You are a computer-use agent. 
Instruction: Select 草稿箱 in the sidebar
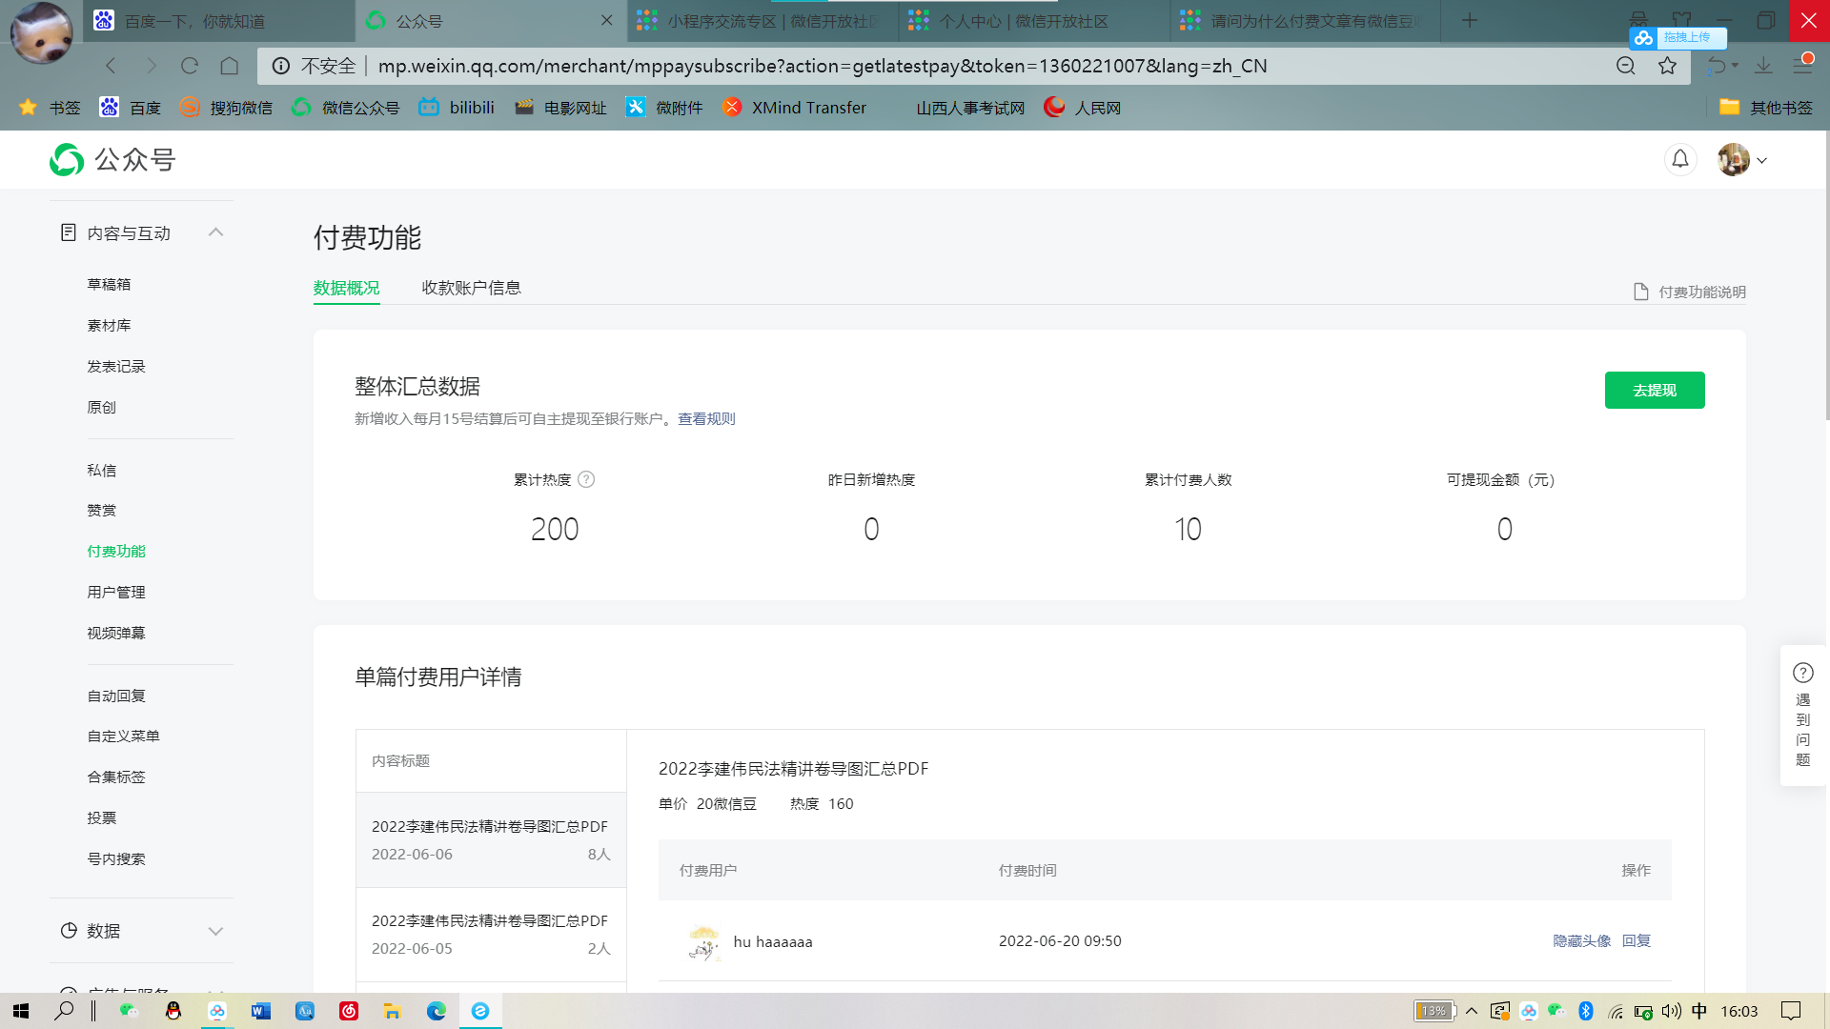109,284
